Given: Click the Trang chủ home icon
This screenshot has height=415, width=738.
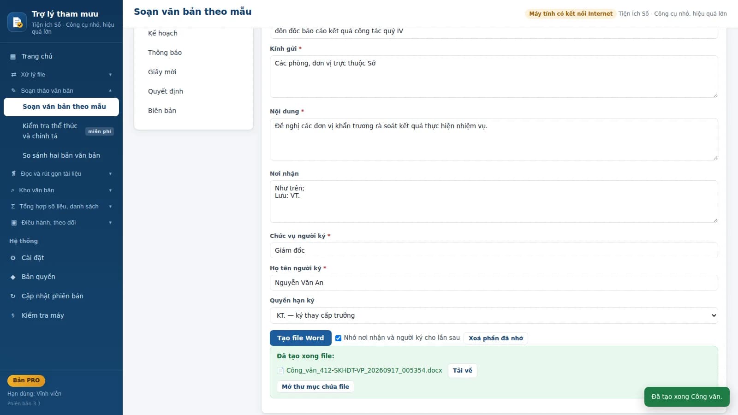Looking at the screenshot, I should point(13,57).
